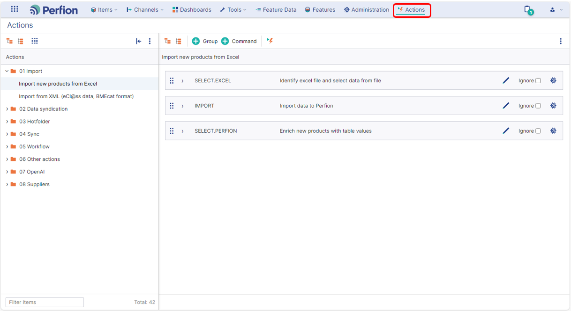Click drag handle of SELECT.EXCEL row
Screen dimensions: 571x311
point(172,80)
